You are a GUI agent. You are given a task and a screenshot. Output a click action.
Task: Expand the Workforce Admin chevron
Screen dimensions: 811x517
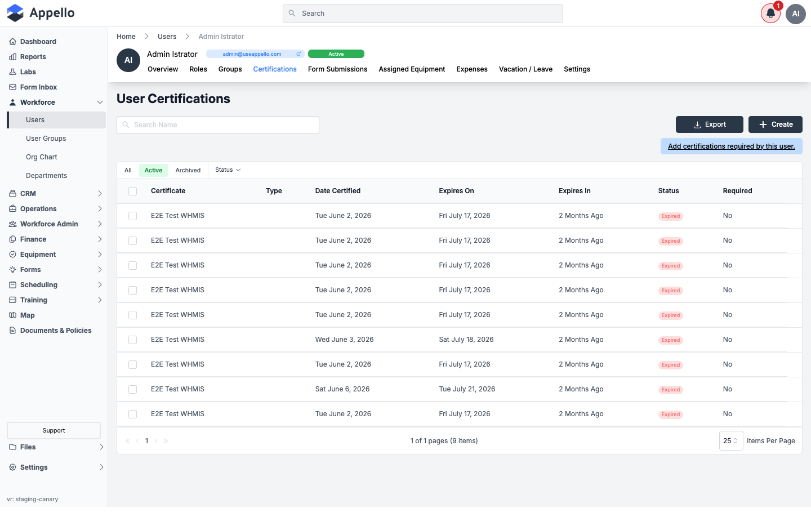[100, 224]
